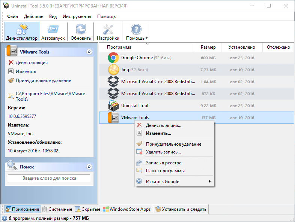
Task: Click the Запись в реестре icon in menu
Action: pyautogui.click(x=139, y=162)
